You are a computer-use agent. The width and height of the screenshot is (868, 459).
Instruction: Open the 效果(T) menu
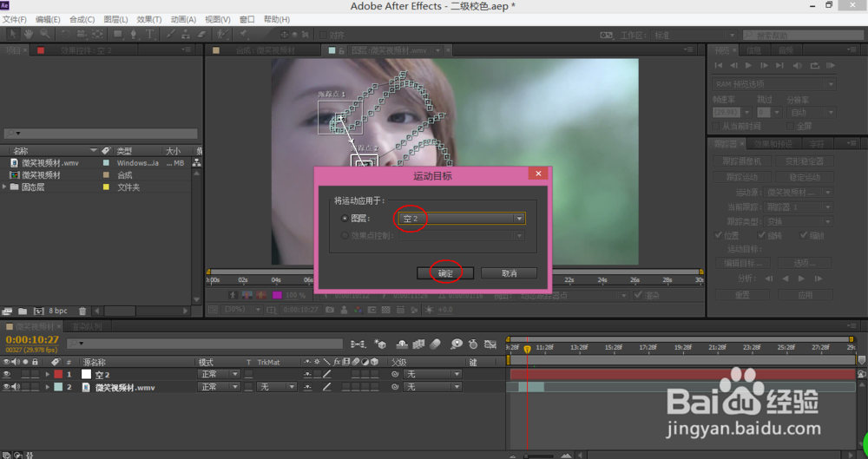click(149, 19)
